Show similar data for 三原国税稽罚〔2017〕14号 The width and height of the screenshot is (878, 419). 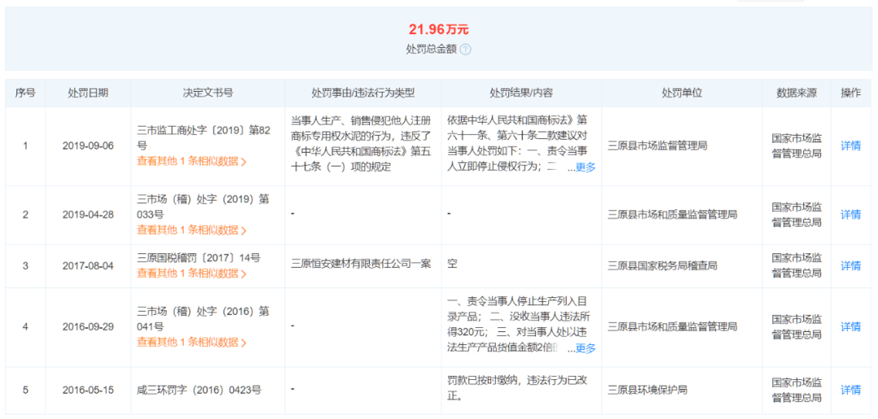pos(191,274)
